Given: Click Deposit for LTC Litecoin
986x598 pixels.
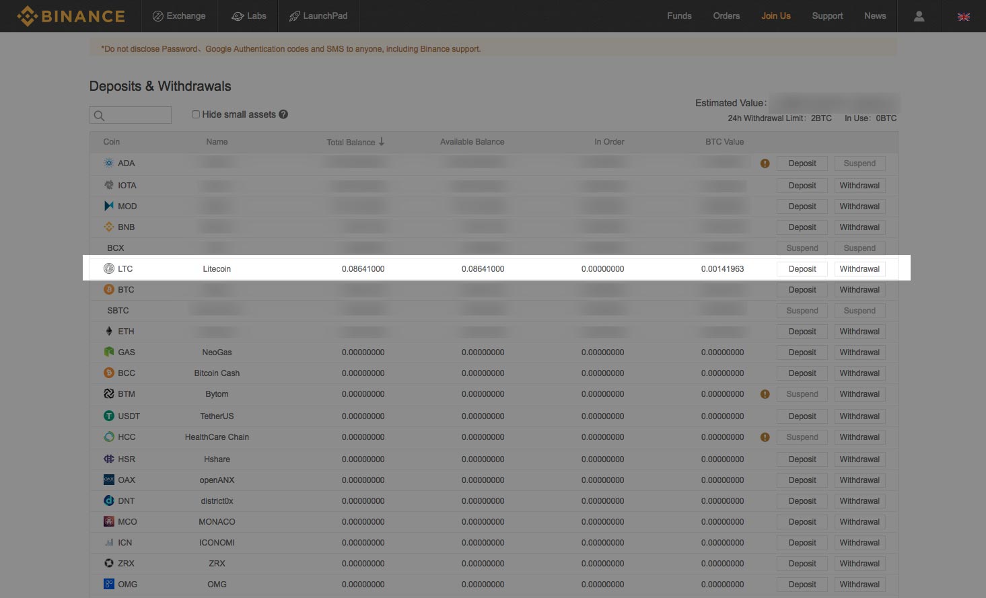Looking at the screenshot, I should tap(802, 268).
